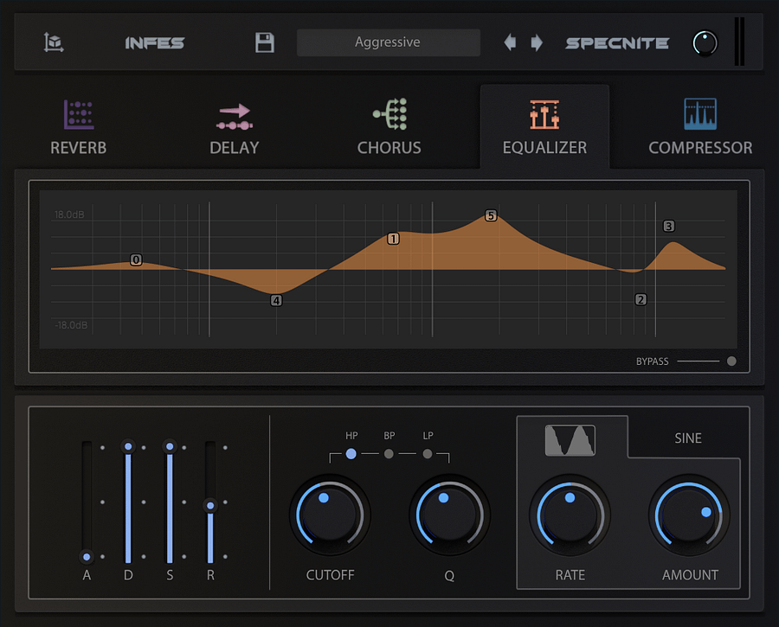Select EQ band node 0
The width and height of the screenshot is (779, 627).
pos(136,259)
